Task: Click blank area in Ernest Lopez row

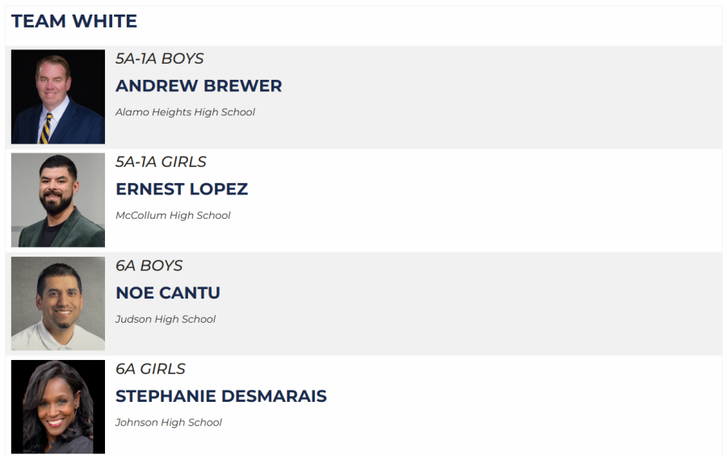Action: pos(501,200)
